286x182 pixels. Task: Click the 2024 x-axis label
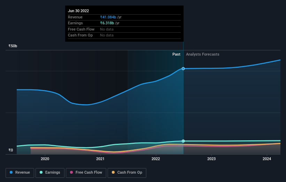click(x=267, y=159)
